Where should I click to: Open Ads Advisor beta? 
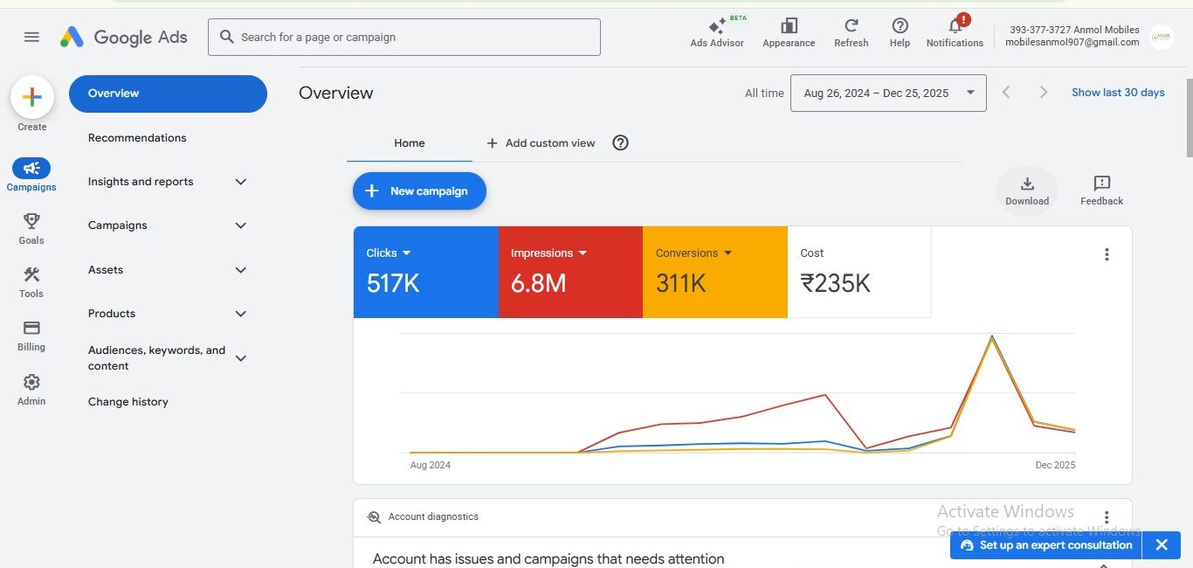717,29
